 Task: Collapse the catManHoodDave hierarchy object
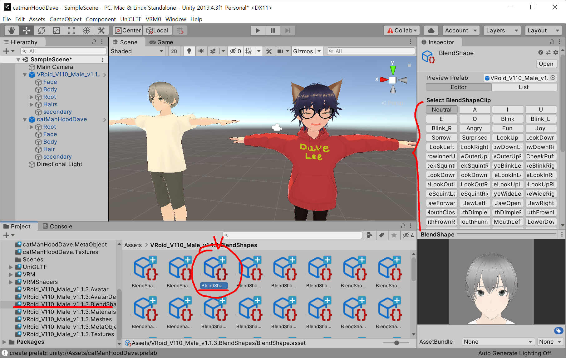pos(25,120)
